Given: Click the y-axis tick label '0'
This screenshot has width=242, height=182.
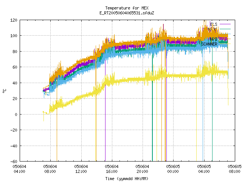Looking at the screenshot, I should [x=16, y=115].
